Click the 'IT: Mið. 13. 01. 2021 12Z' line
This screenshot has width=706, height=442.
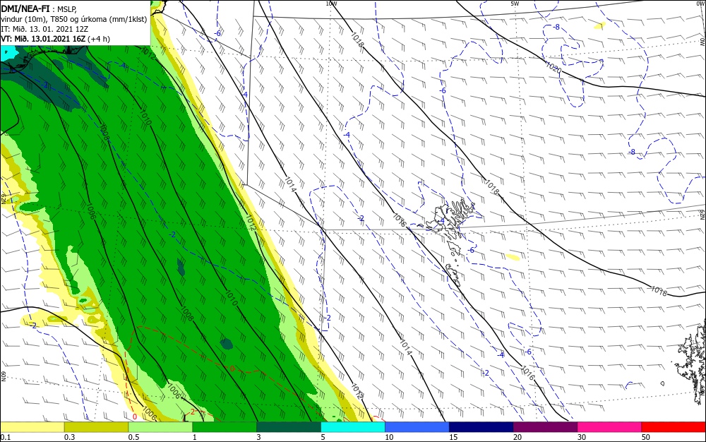[x=44, y=29]
